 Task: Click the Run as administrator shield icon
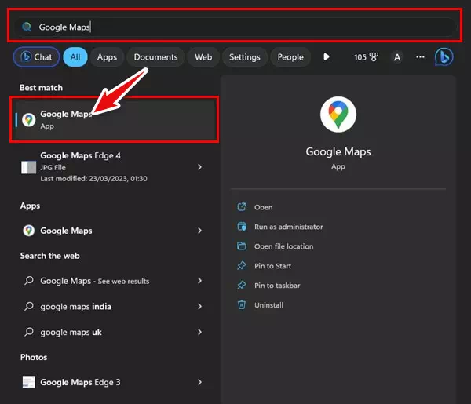[x=242, y=226]
